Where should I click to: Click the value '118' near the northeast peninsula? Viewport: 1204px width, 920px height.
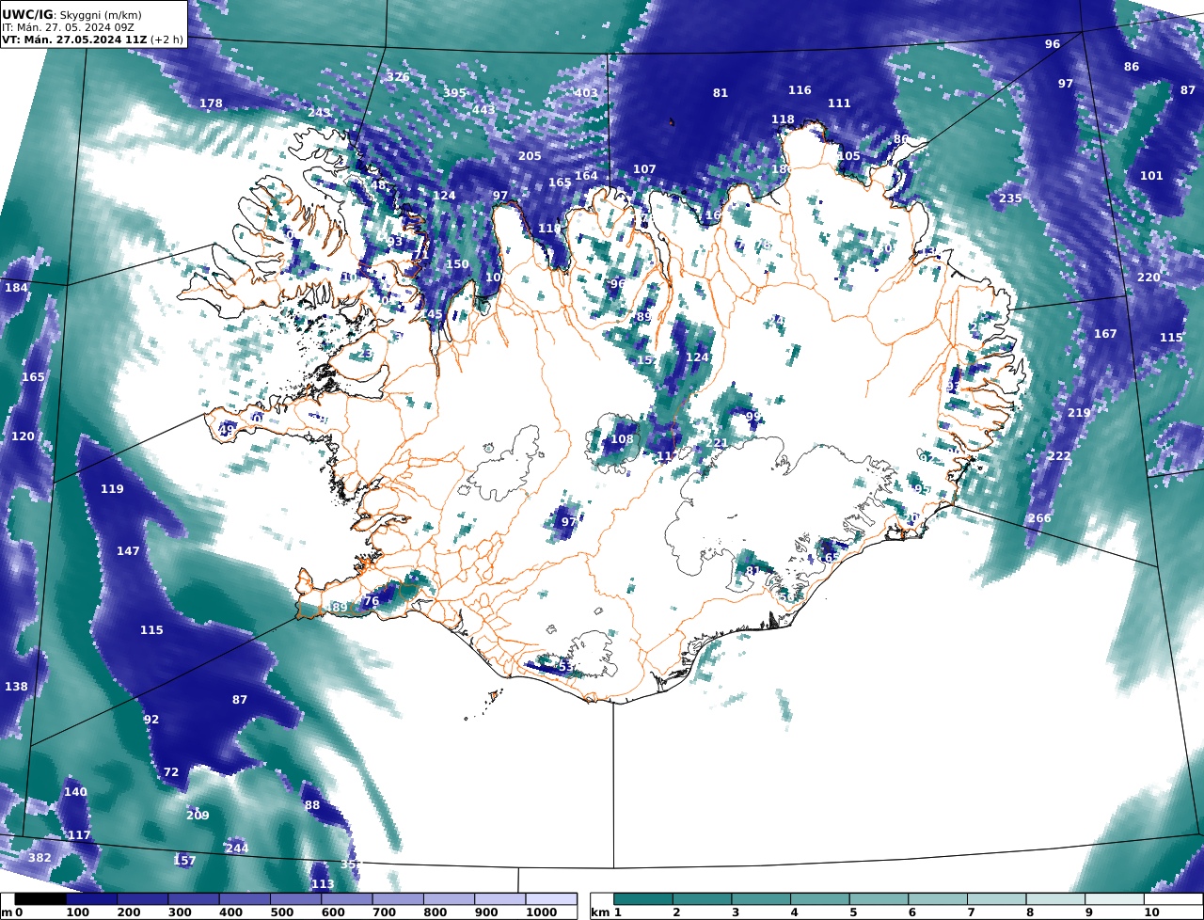pos(783,119)
